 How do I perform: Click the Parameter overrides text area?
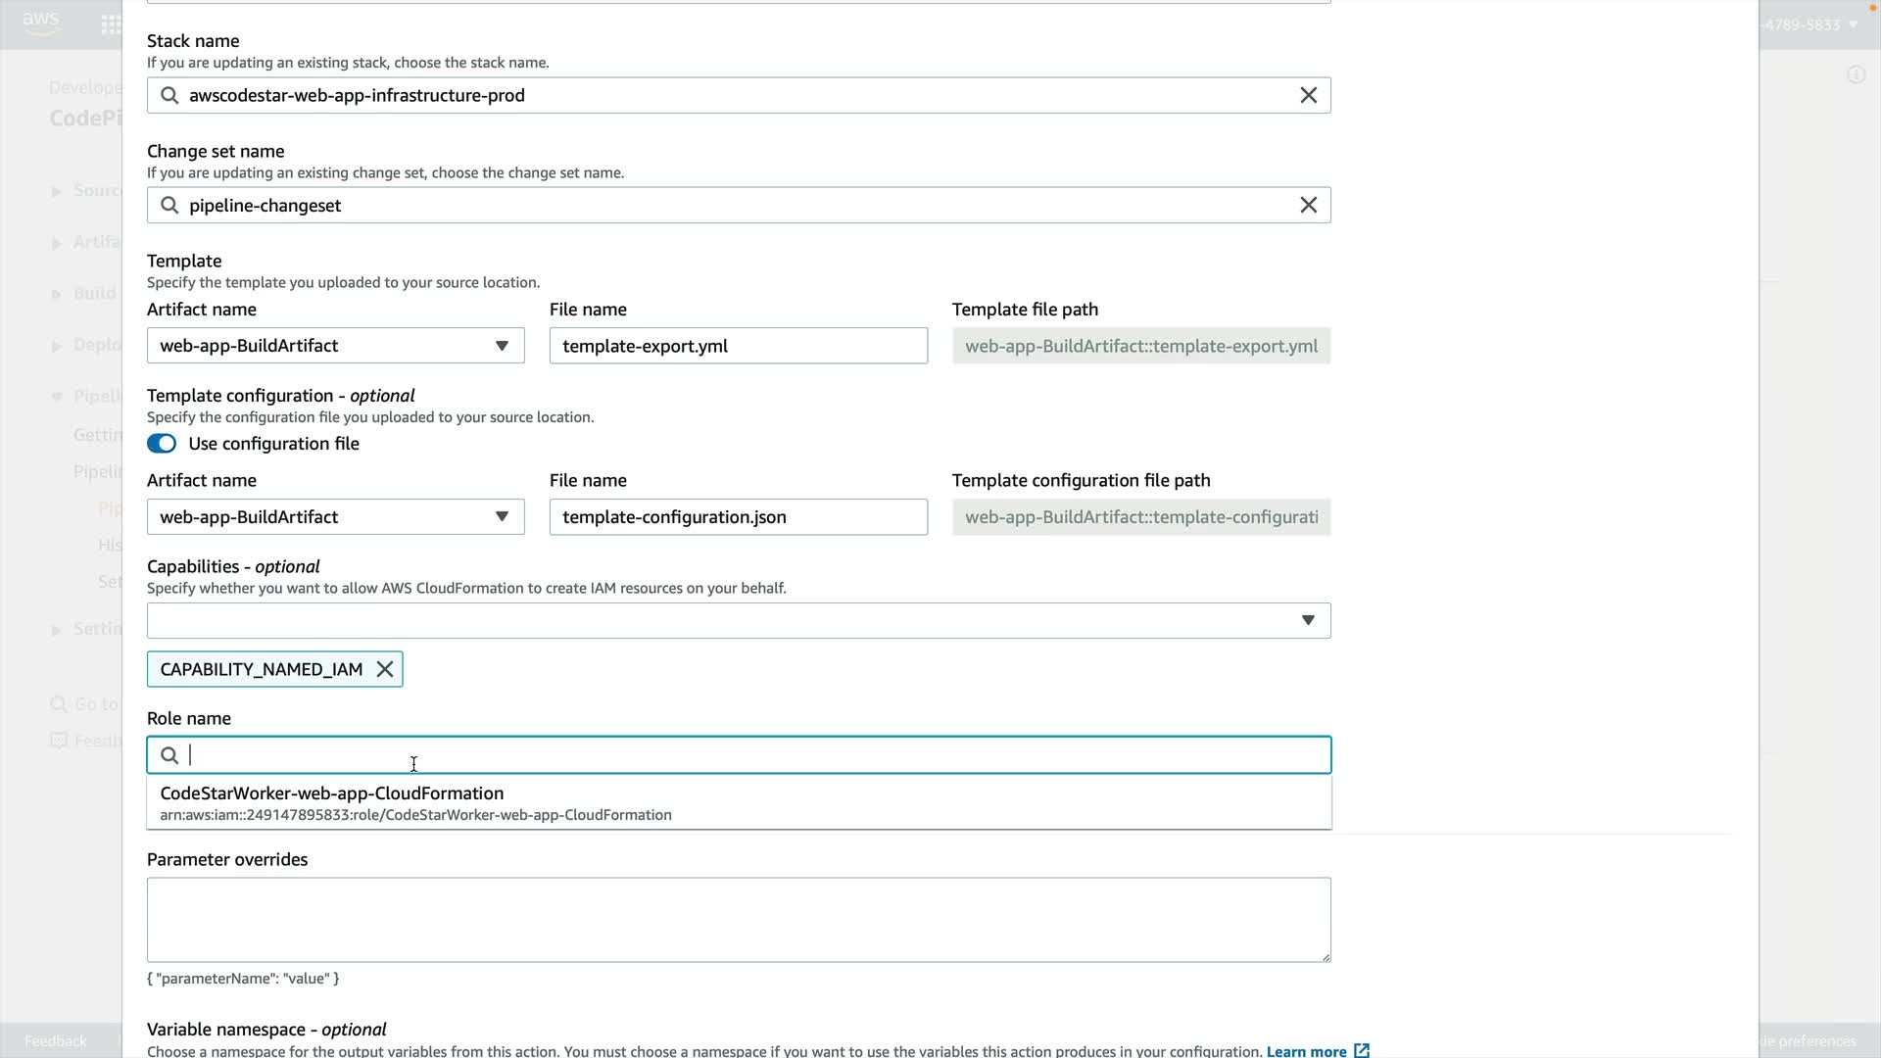point(738,919)
